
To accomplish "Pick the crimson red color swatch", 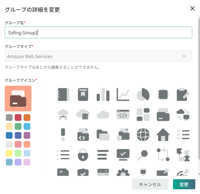I will (x=18, y=118).
